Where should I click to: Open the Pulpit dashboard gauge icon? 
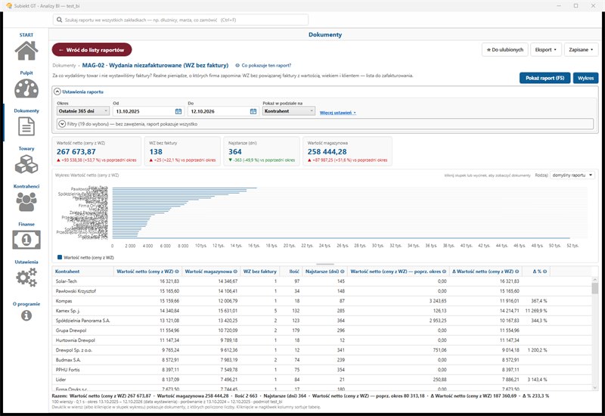[x=26, y=88]
